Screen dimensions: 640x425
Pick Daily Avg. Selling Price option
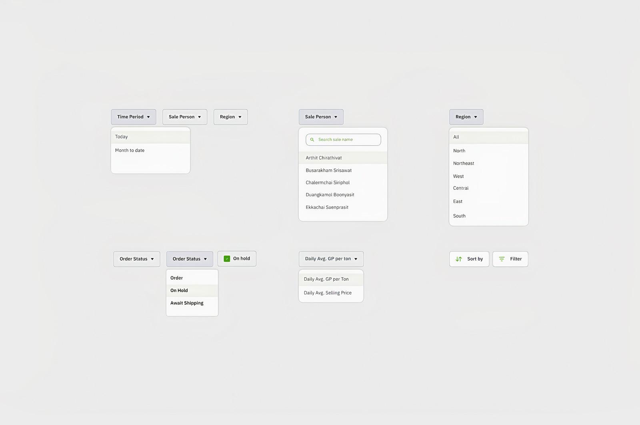pyautogui.click(x=331, y=293)
